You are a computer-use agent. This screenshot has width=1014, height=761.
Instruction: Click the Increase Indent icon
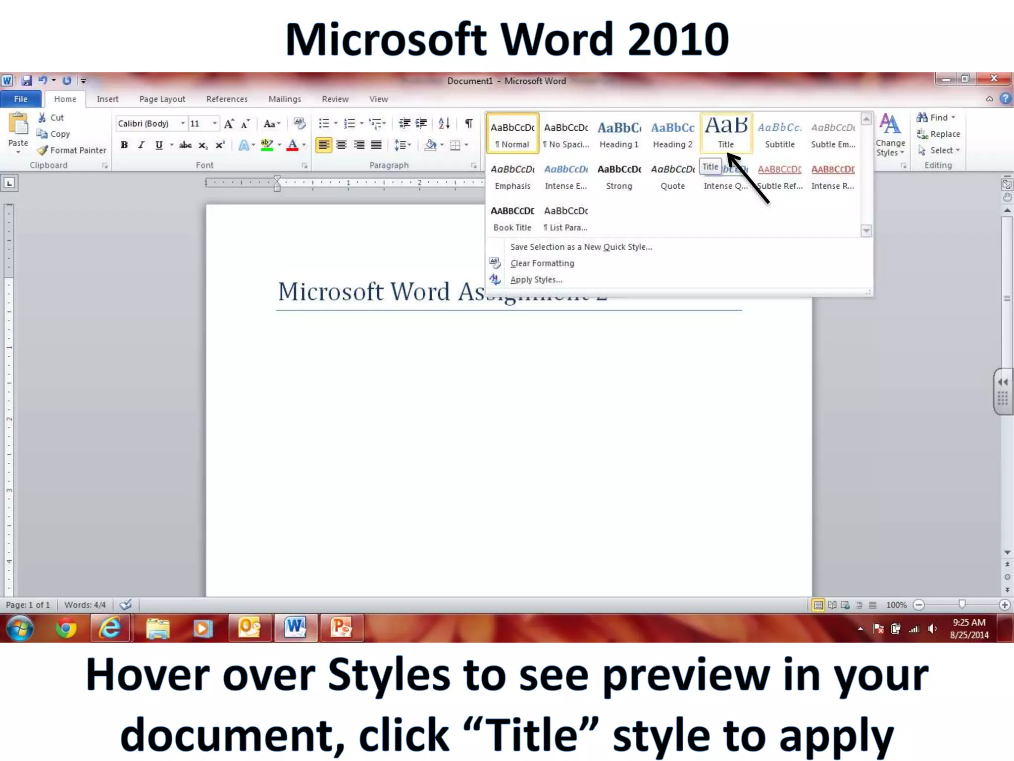coord(421,123)
